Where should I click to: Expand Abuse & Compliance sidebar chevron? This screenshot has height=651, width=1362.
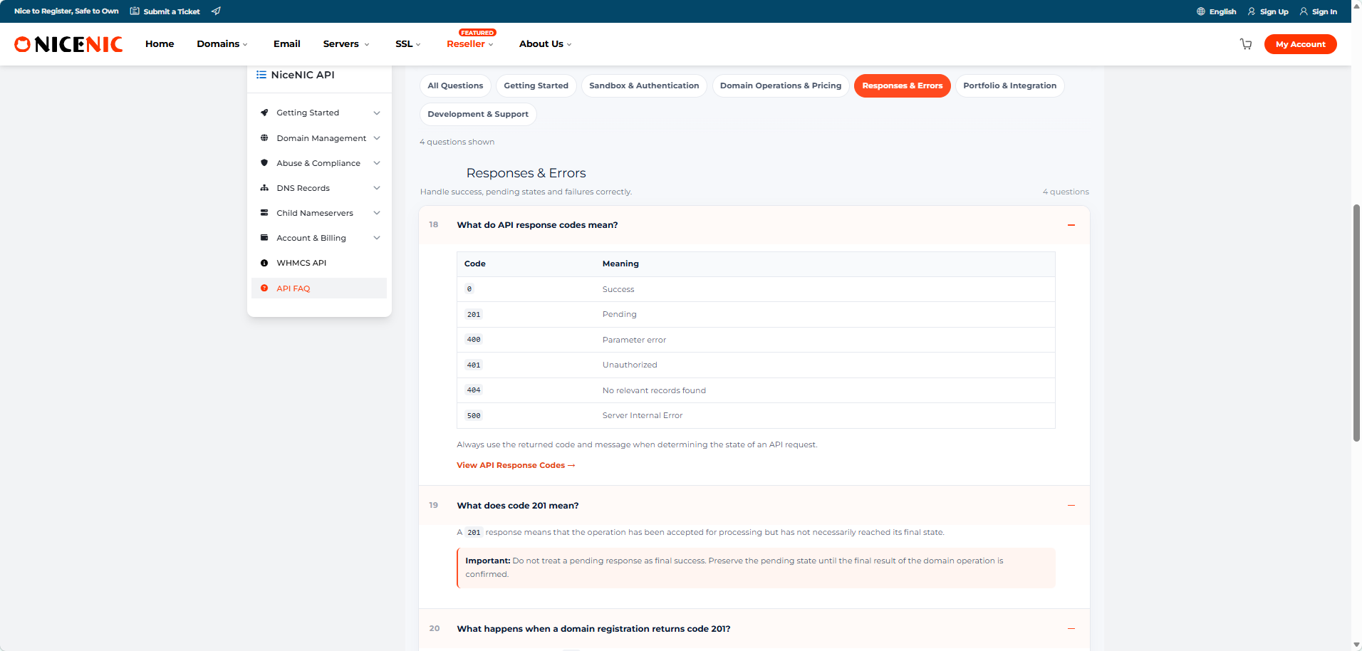[x=377, y=163]
